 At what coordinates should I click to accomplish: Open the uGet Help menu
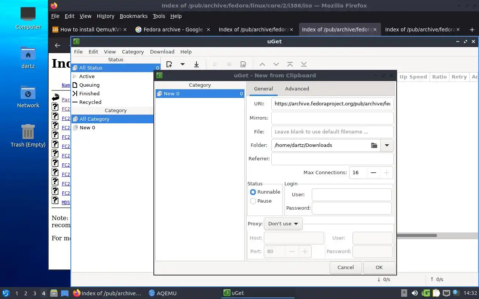pyautogui.click(x=186, y=52)
